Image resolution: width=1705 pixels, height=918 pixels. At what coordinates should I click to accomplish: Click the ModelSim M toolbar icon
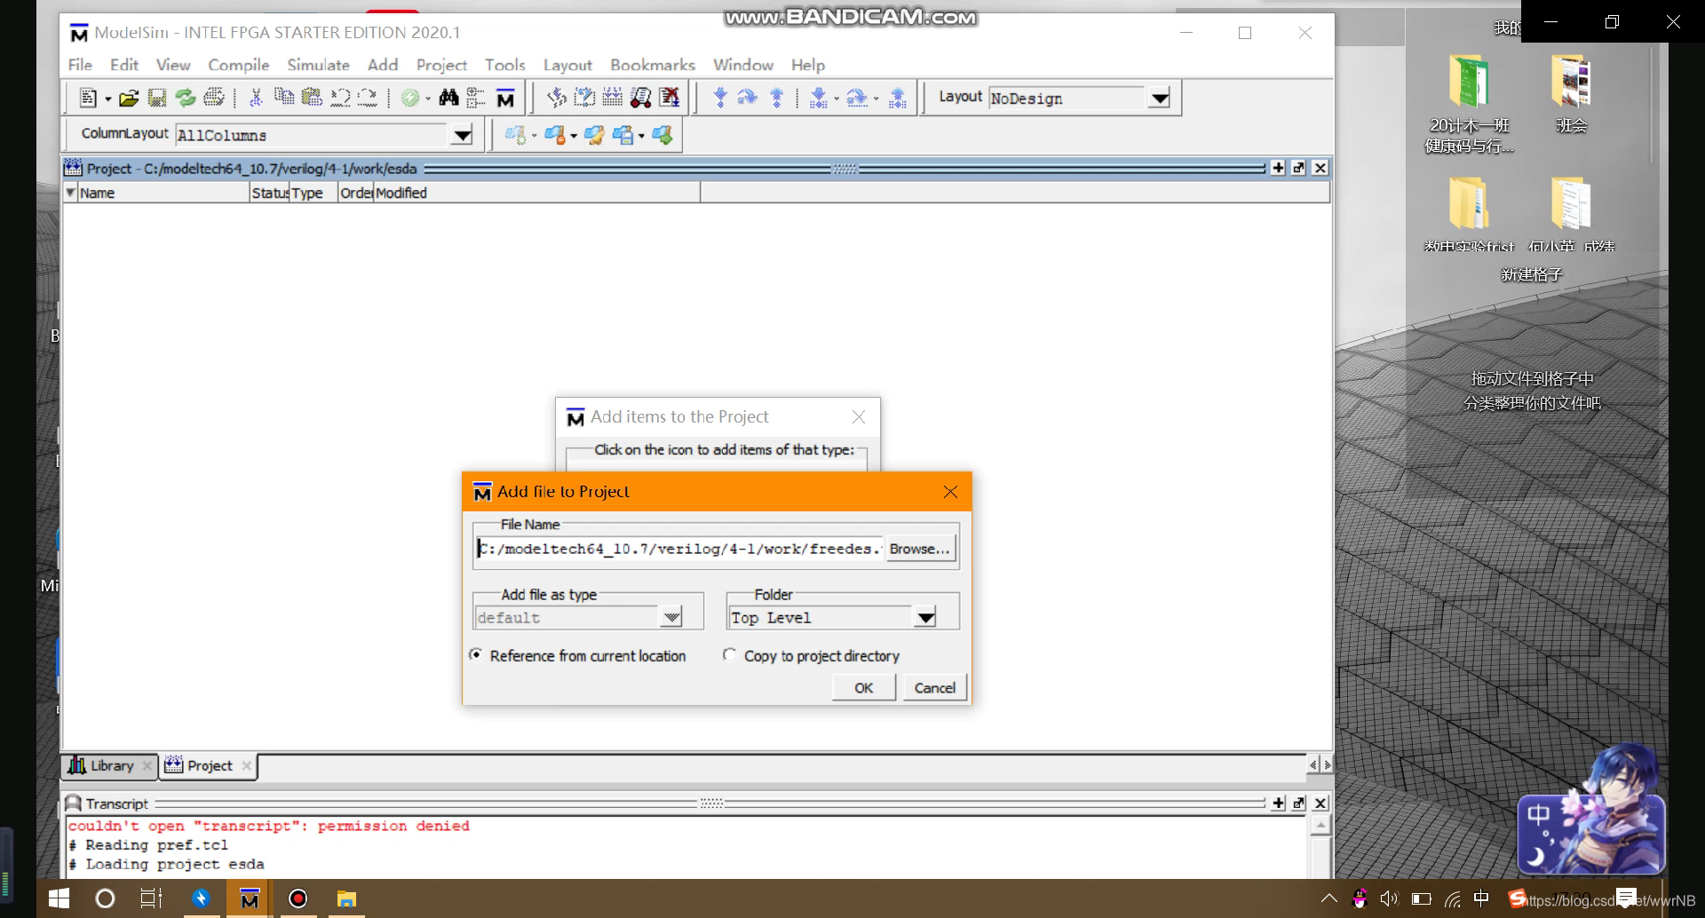click(x=505, y=98)
